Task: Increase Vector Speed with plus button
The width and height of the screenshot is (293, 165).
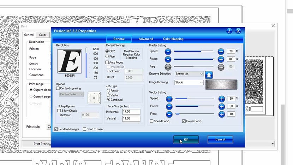Action: 221,99
